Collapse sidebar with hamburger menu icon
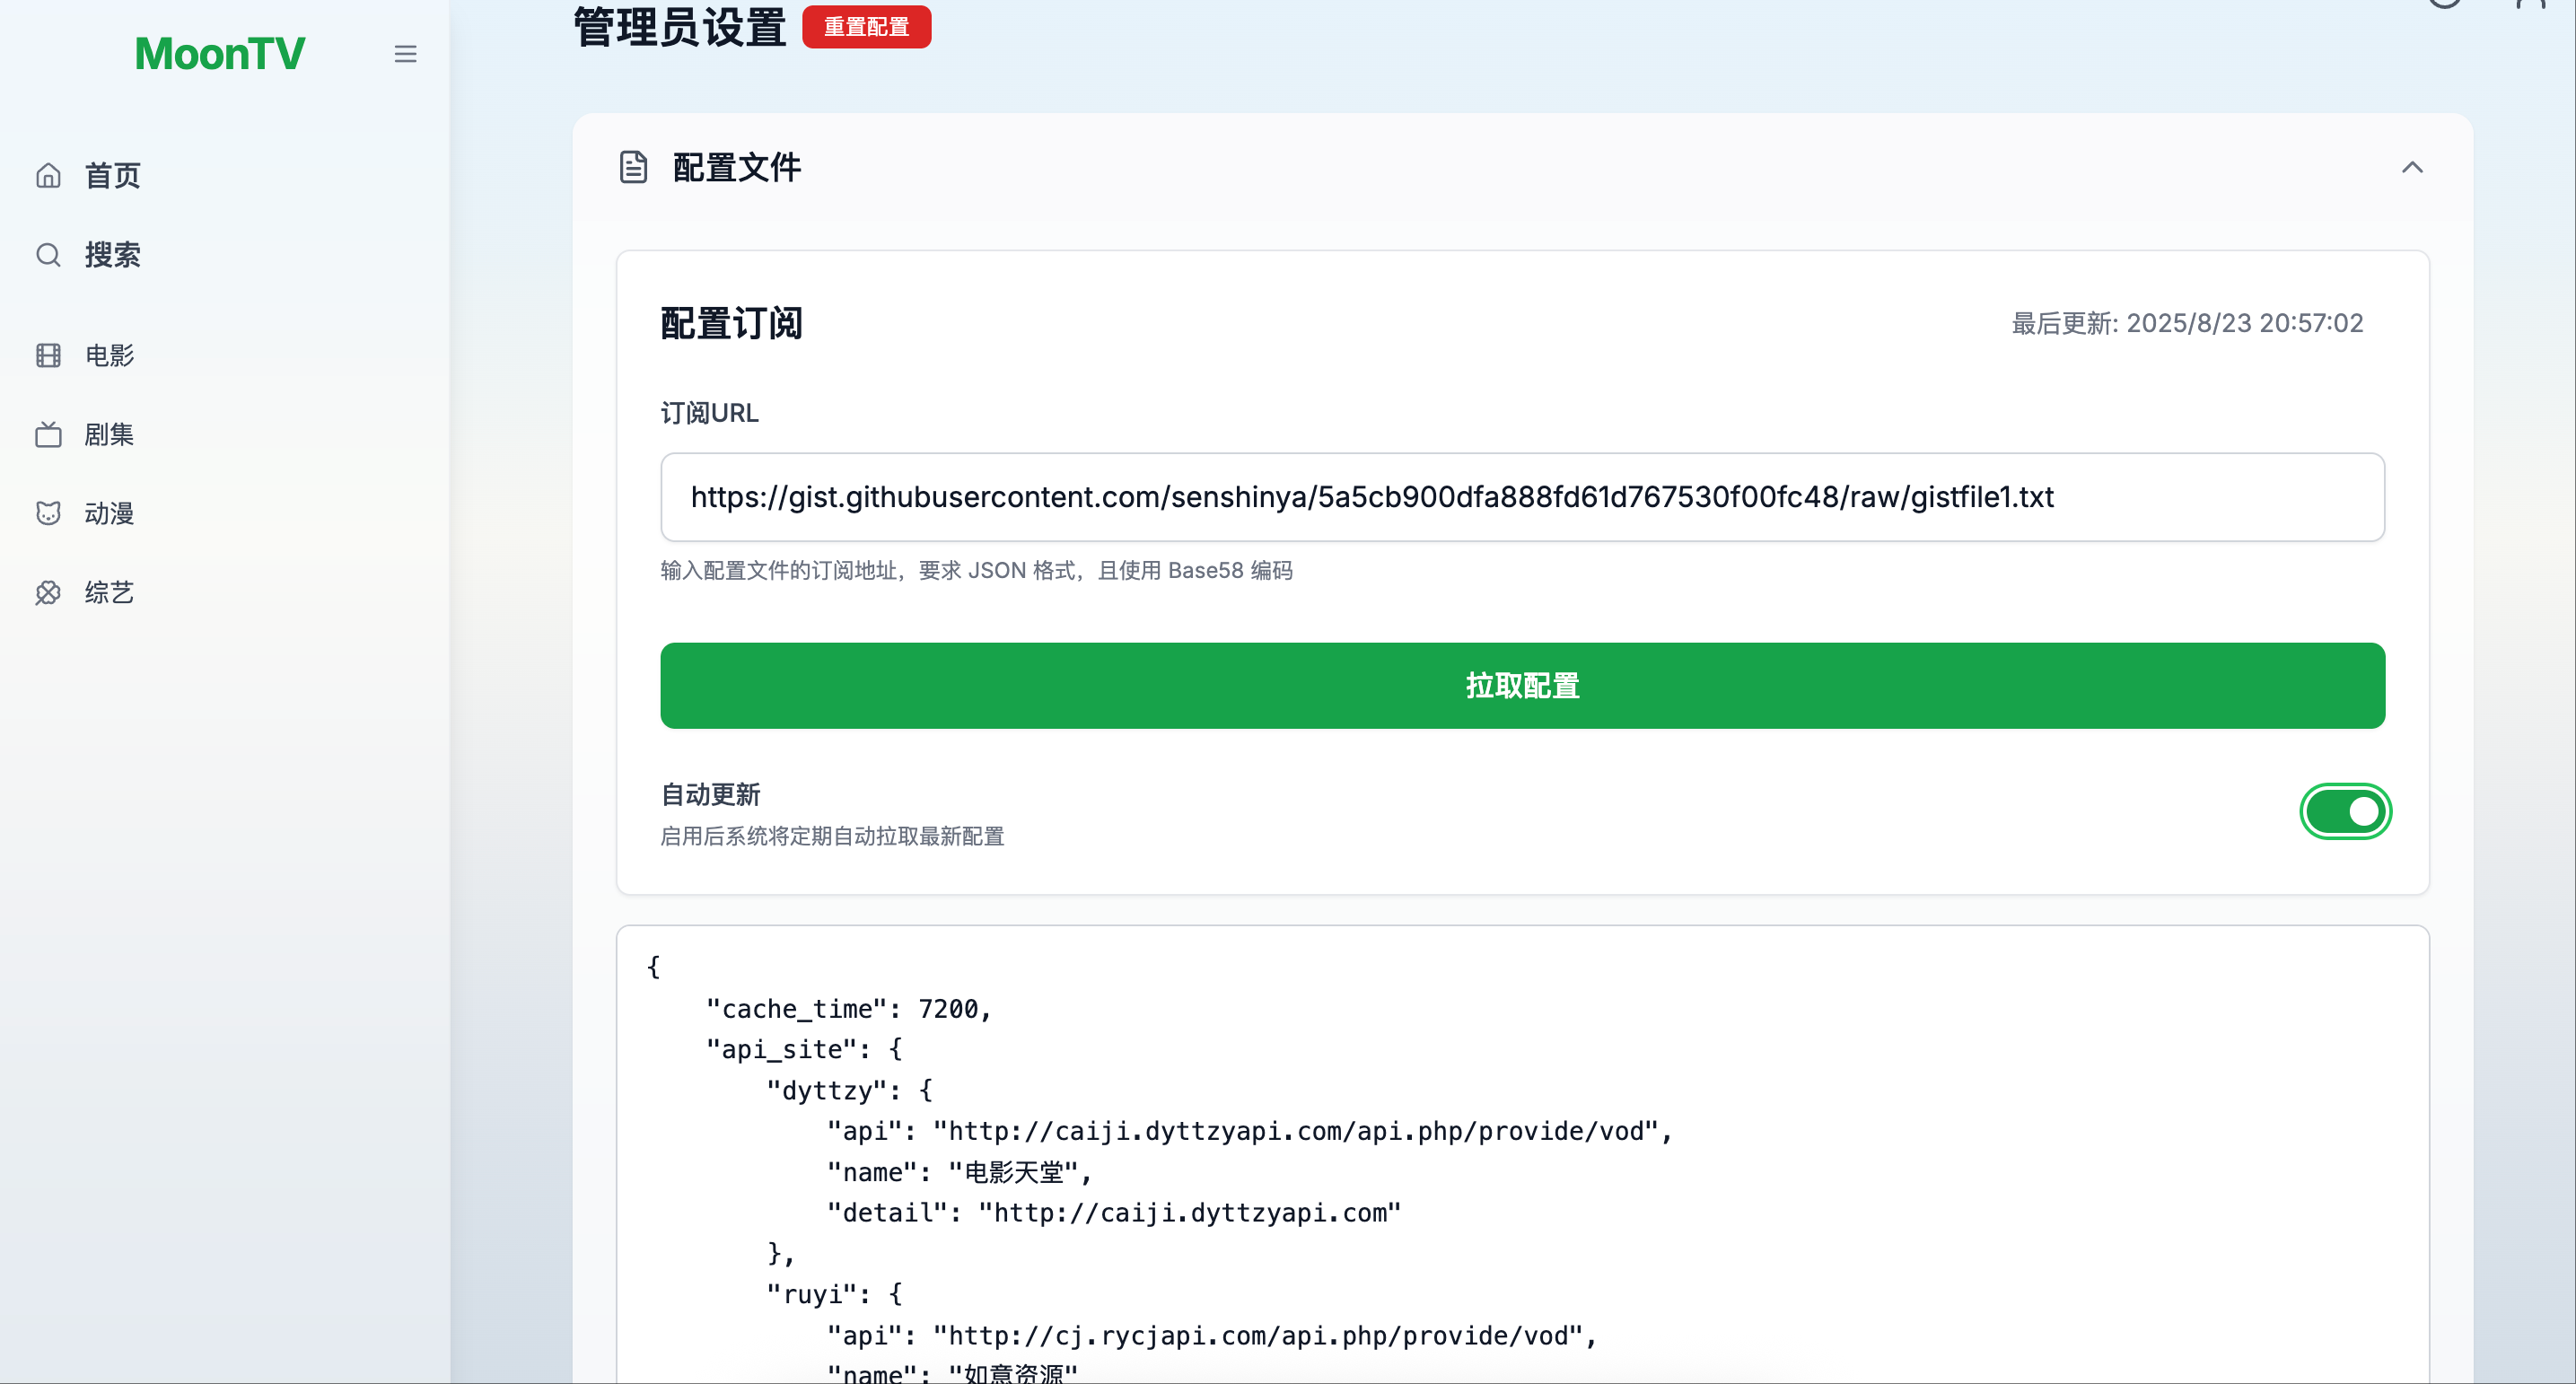Viewport: 2576px width, 1384px height. tap(405, 54)
